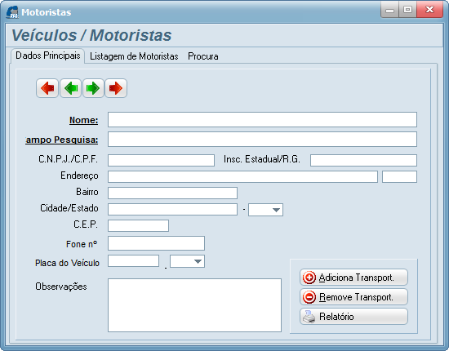The image size is (449, 351).
Task: Expand the dropdown beside Placa do Veículo
Action: point(187,261)
